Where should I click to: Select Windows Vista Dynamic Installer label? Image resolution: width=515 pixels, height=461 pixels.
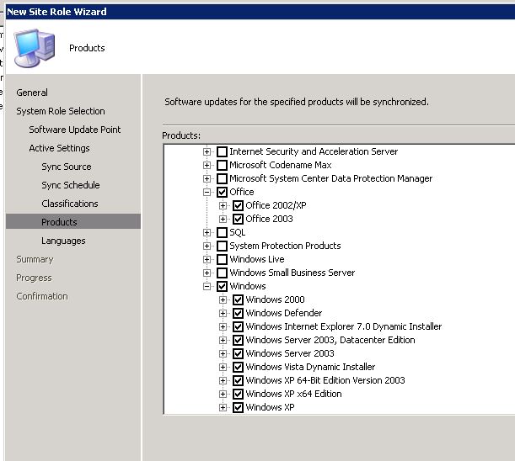pos(310,367)
